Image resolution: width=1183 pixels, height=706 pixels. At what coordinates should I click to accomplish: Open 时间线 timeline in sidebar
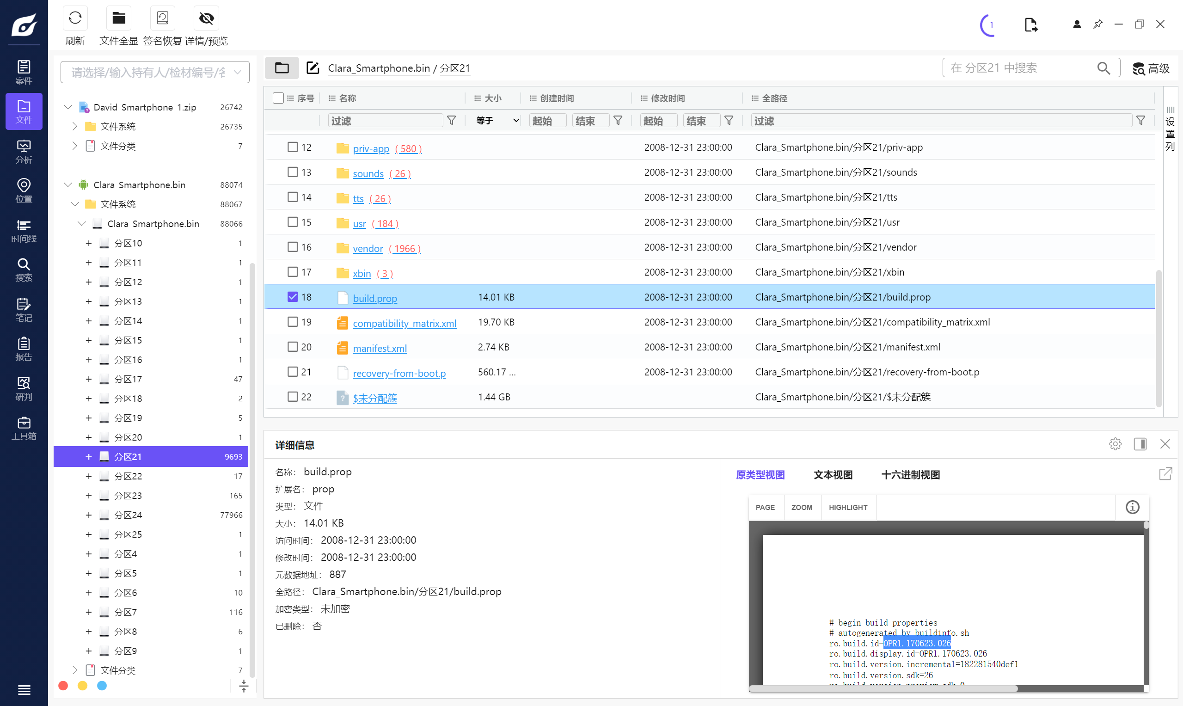click(x=24, y=231)
